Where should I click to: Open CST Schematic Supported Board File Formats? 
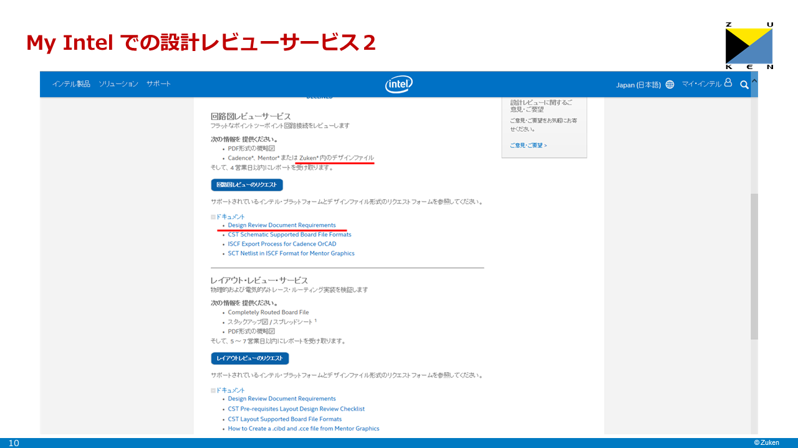pos(290,235)
